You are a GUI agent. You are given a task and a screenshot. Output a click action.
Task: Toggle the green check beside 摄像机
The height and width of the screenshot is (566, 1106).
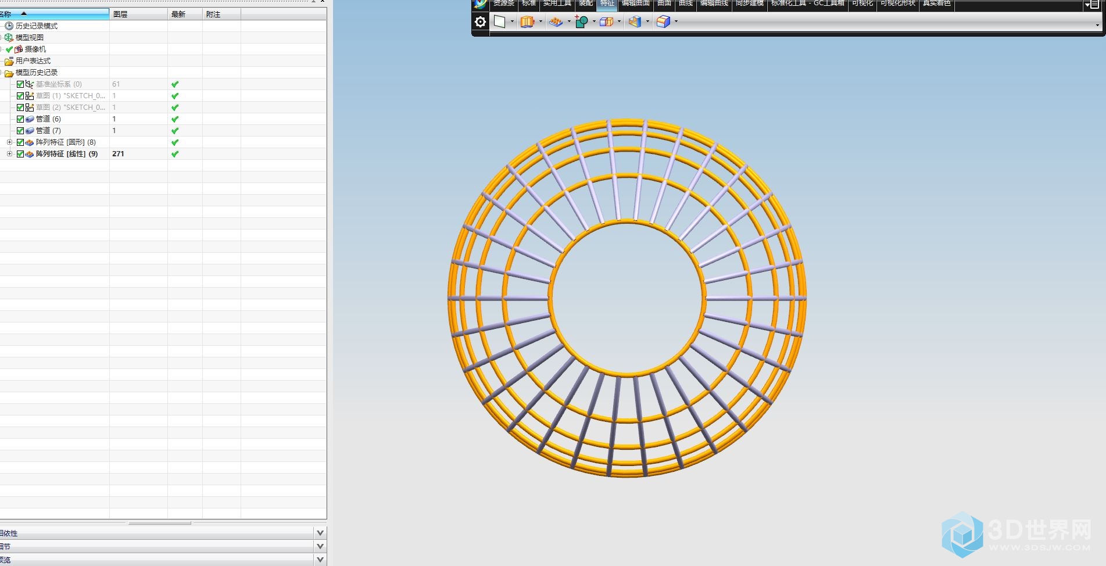[9, 49]
